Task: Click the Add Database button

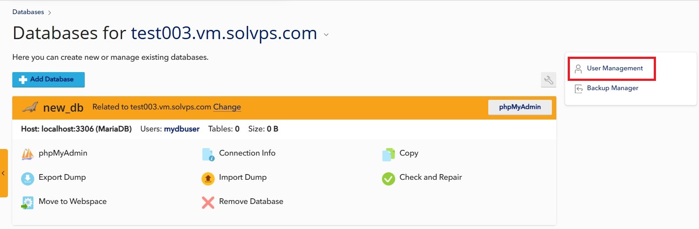Action: (48, 80)
